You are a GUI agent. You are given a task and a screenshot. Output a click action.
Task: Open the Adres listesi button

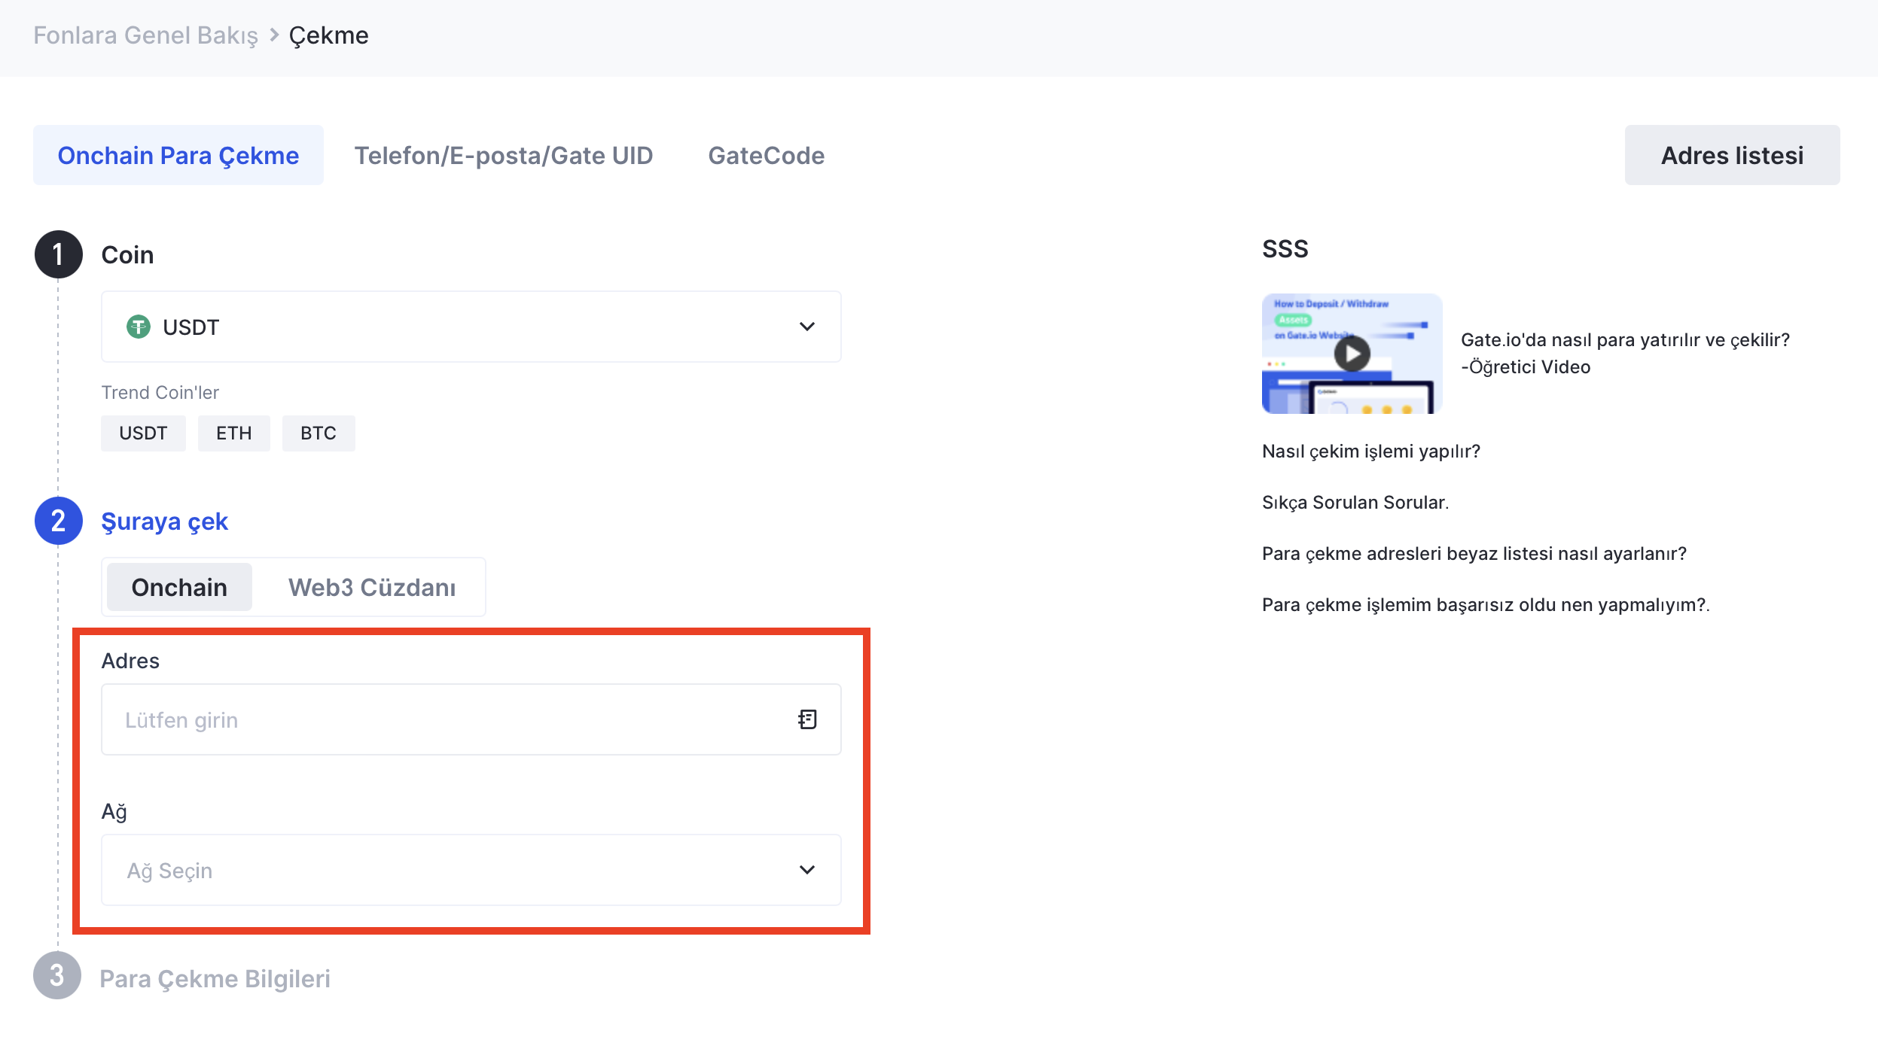(x=1732, y=155)
